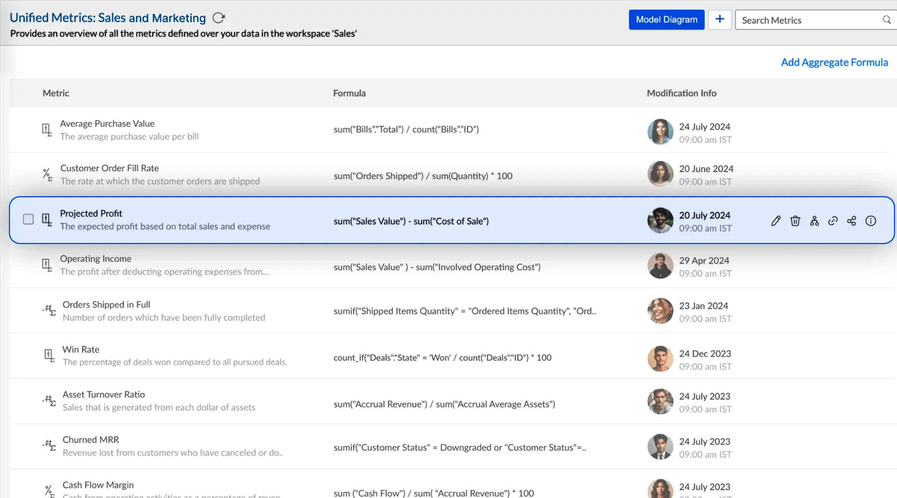Show info for Projected Profit metric
Image resolution: width=897 pixels, height=498 pixels.
coord(871,221)
